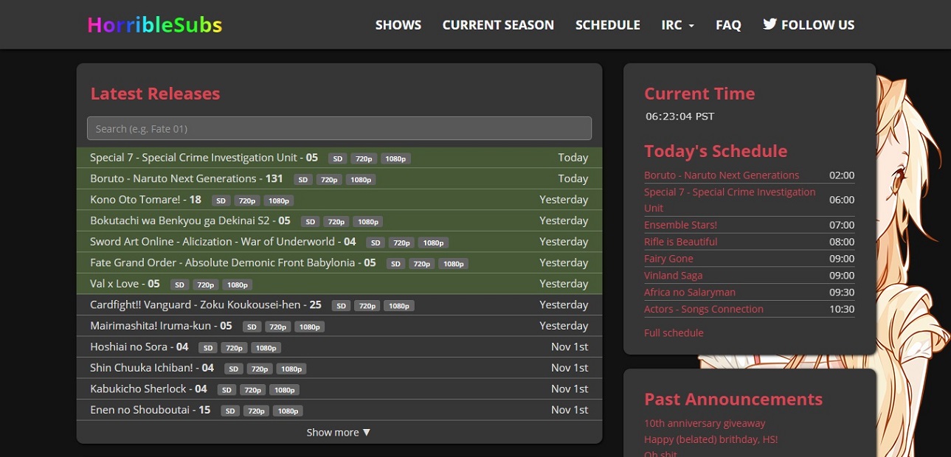
Task: Open Africa no Salaryman schedule link
Action: pos(690,292)
